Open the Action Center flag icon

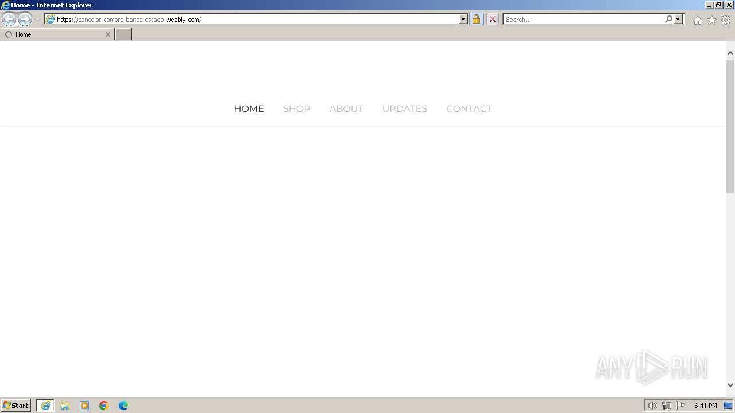[x=680, y=406]
